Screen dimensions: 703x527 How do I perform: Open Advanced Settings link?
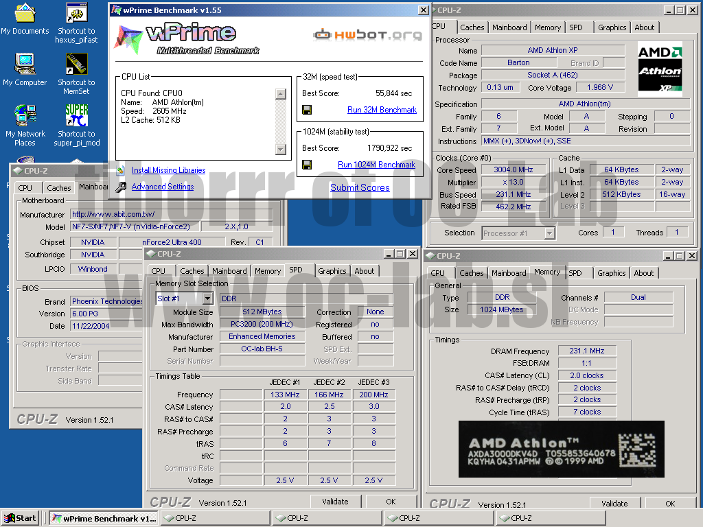pos(163,187)
